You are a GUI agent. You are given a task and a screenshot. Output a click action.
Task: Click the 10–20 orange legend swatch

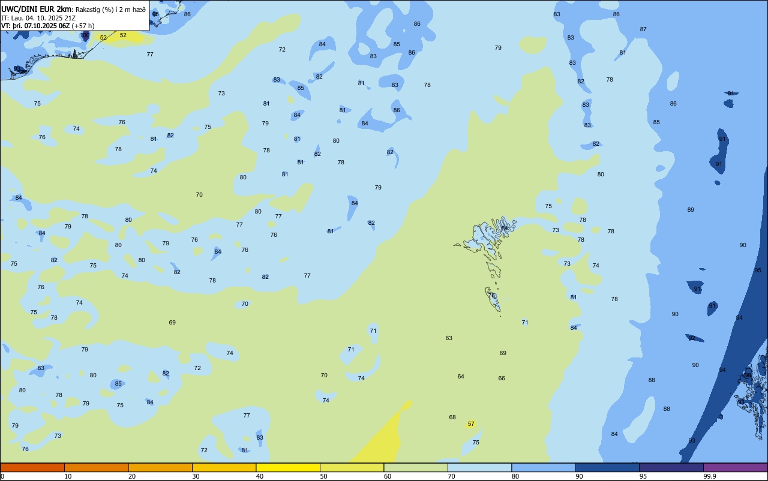(96, 467)
